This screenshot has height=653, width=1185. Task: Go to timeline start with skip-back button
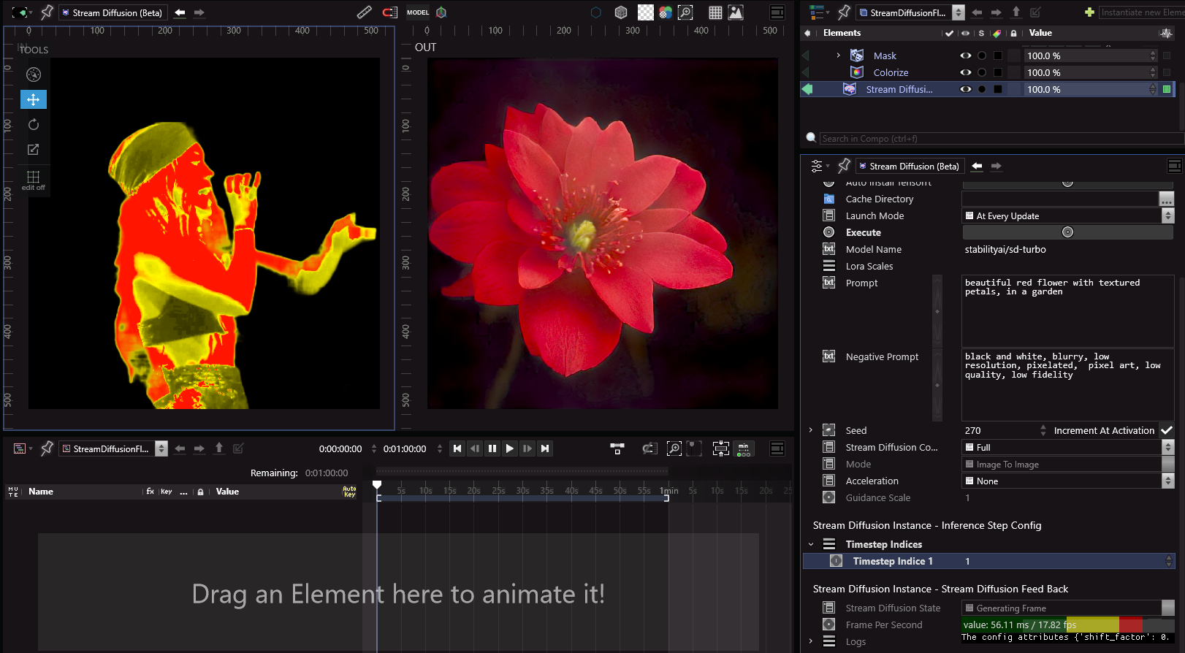tap(457, 448)
